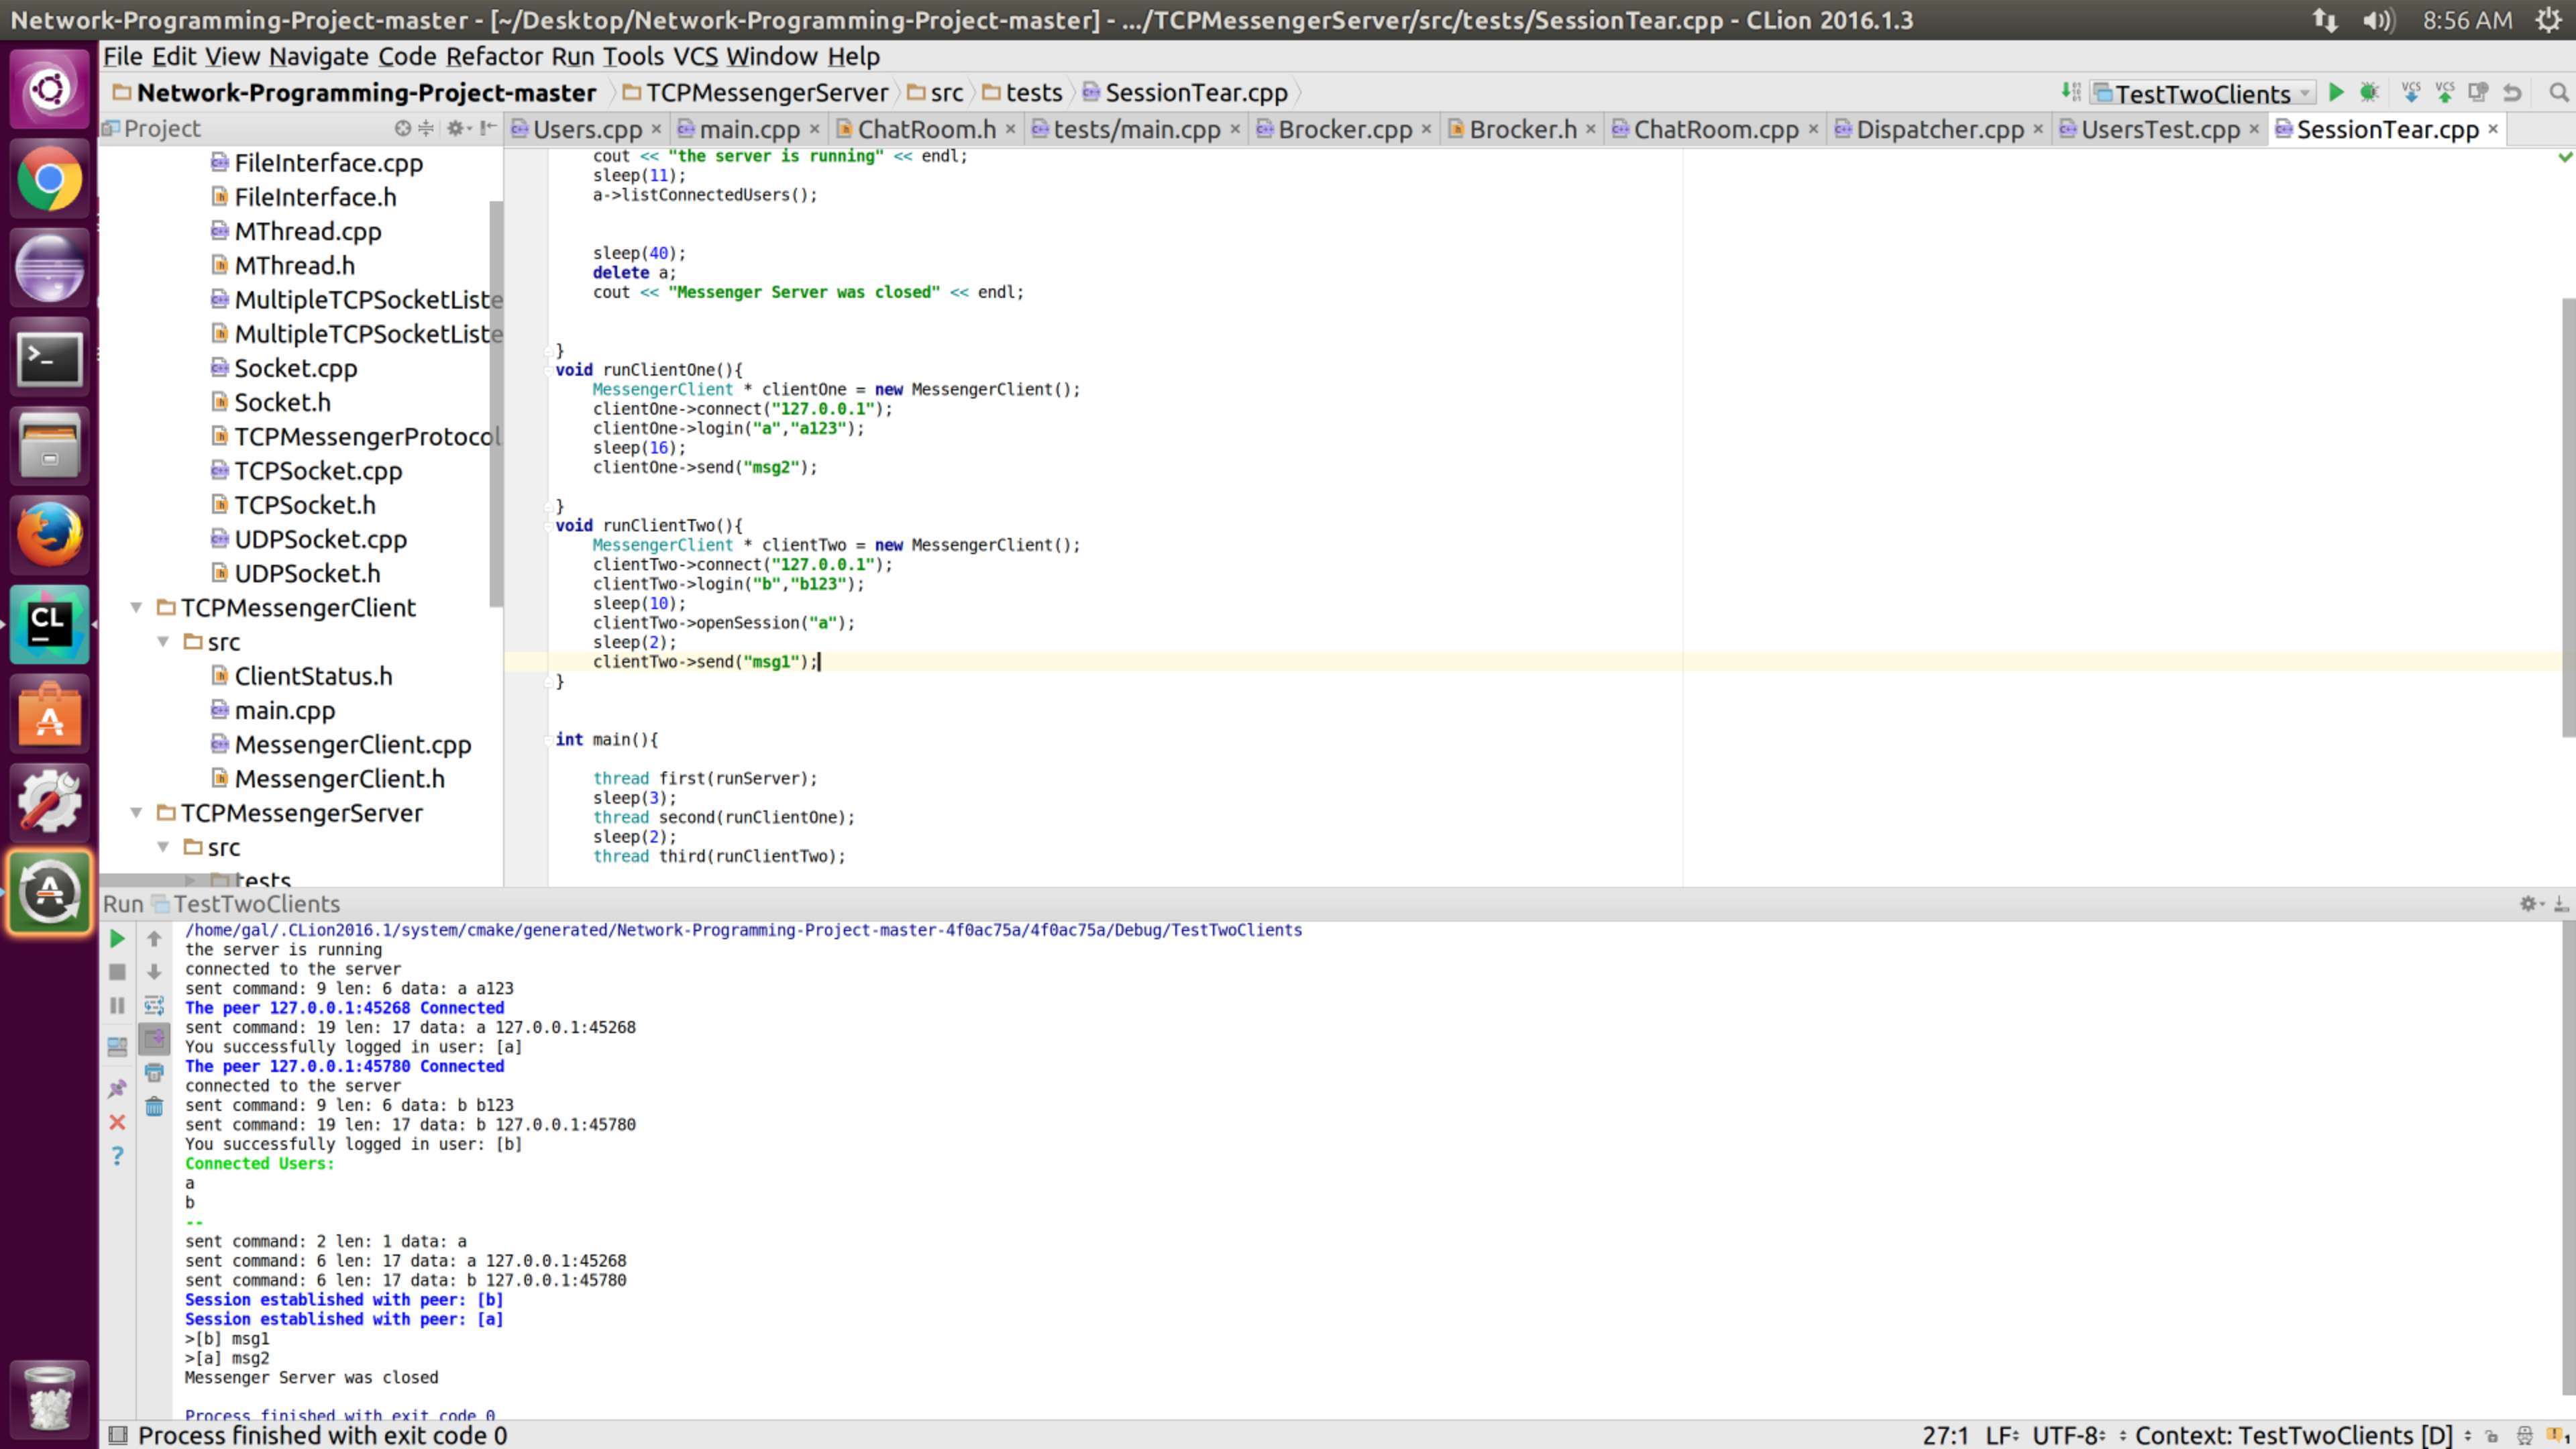Collapse the TCPMessengerServer folder

(x=137, y=813)
